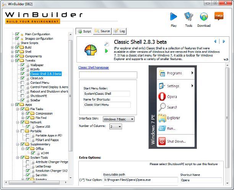
Task: Select the ServiWin tree item
Action: click(41, 175)
